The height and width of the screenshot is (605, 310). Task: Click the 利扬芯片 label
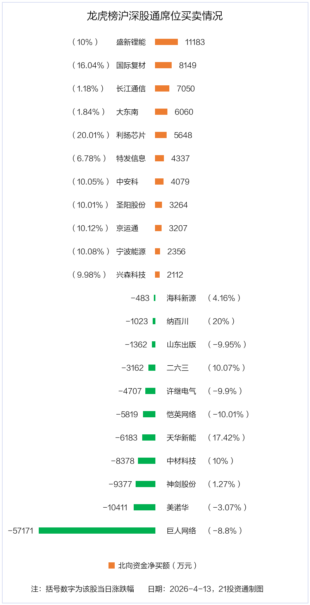(x=131, y=135)
